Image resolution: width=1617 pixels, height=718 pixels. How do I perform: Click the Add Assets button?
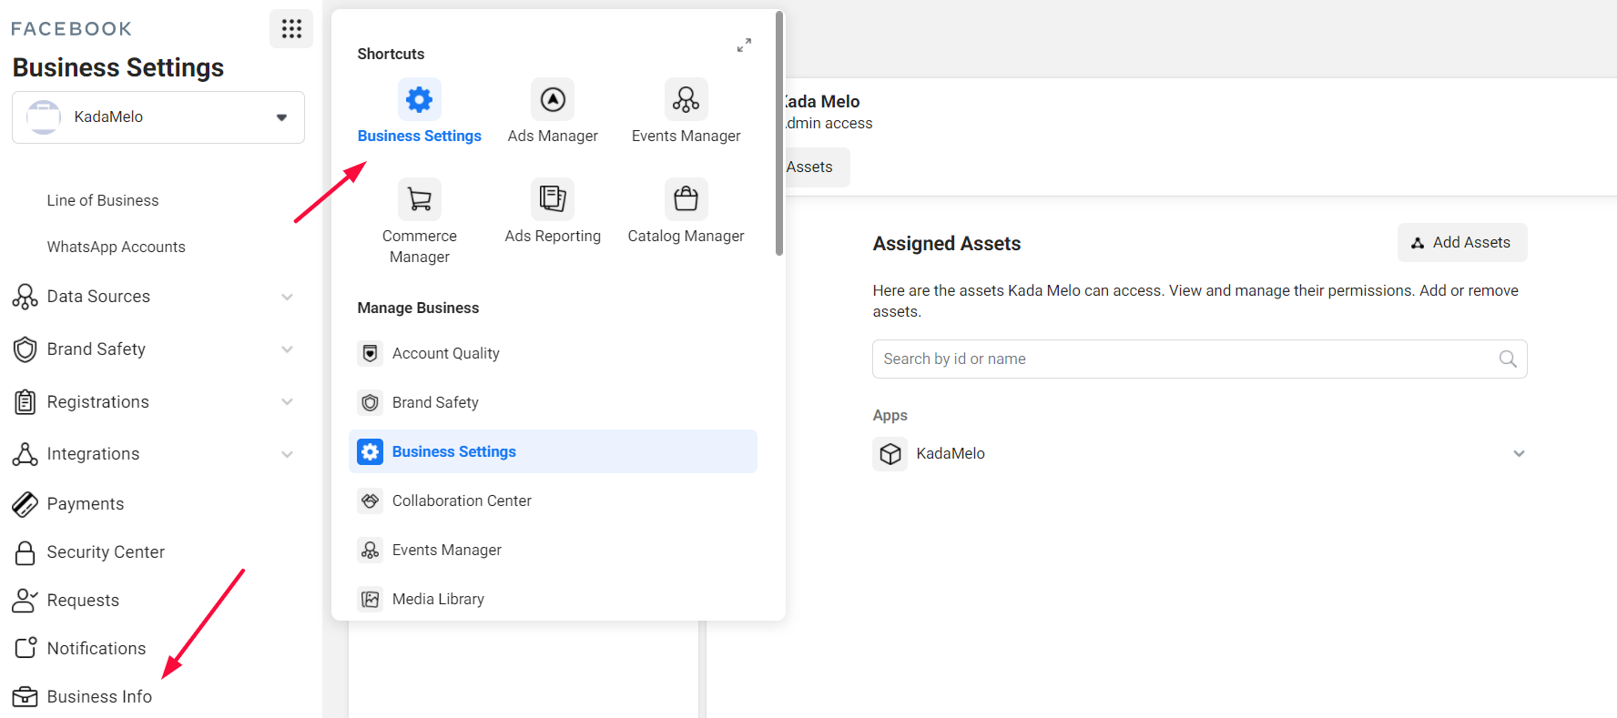click(1462, 242)
